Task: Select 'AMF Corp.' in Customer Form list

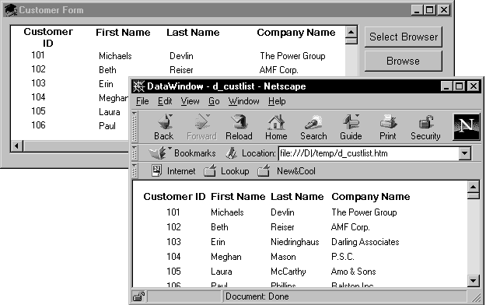Action: 278,70
